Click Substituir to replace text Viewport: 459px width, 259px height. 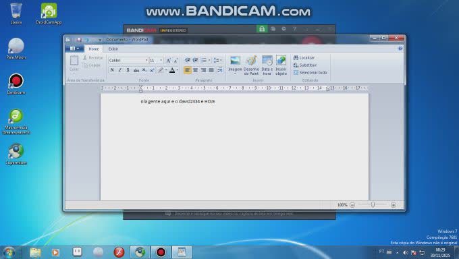[x=305, y=65]
